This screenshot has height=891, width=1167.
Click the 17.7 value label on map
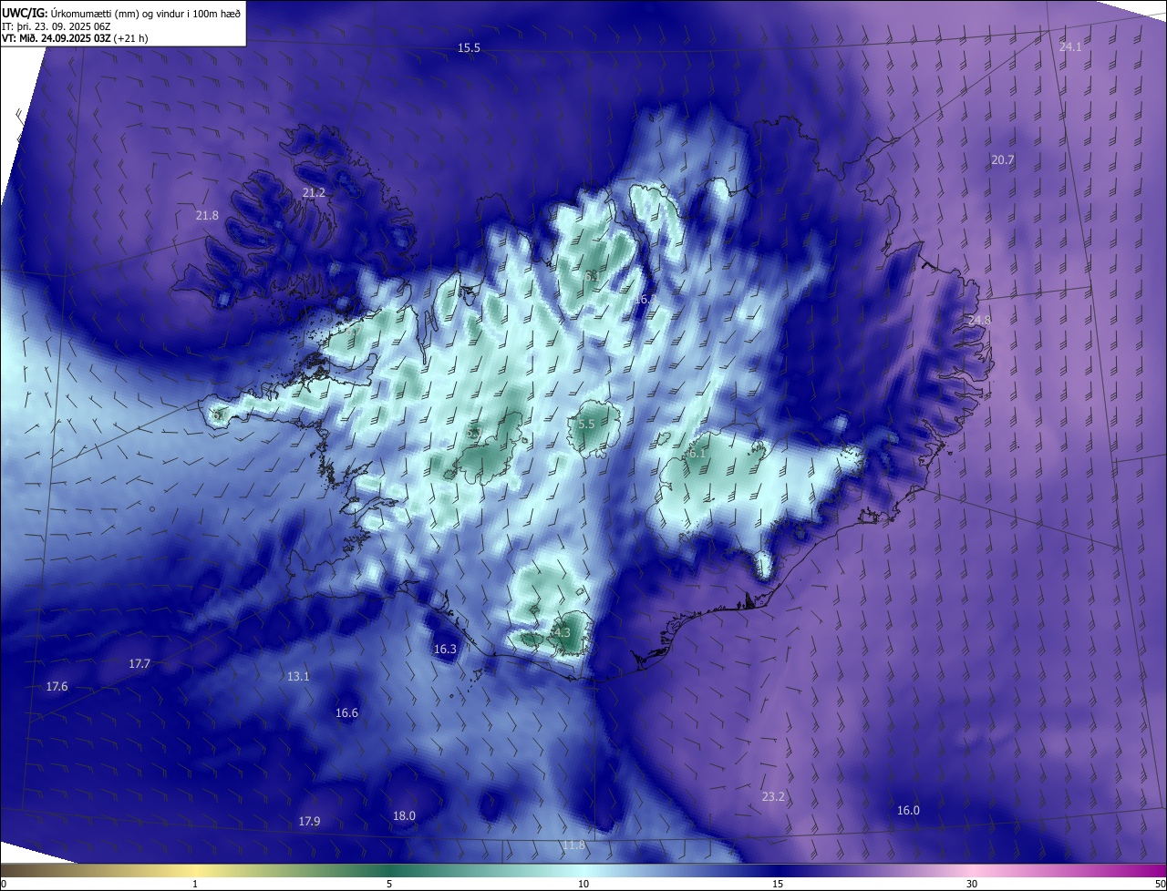(x=139, y=664)
